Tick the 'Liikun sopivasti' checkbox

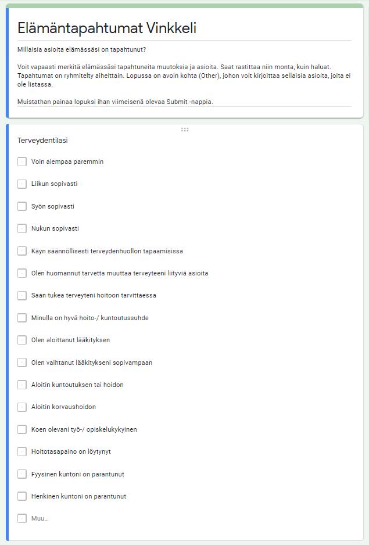click(22, 184)
